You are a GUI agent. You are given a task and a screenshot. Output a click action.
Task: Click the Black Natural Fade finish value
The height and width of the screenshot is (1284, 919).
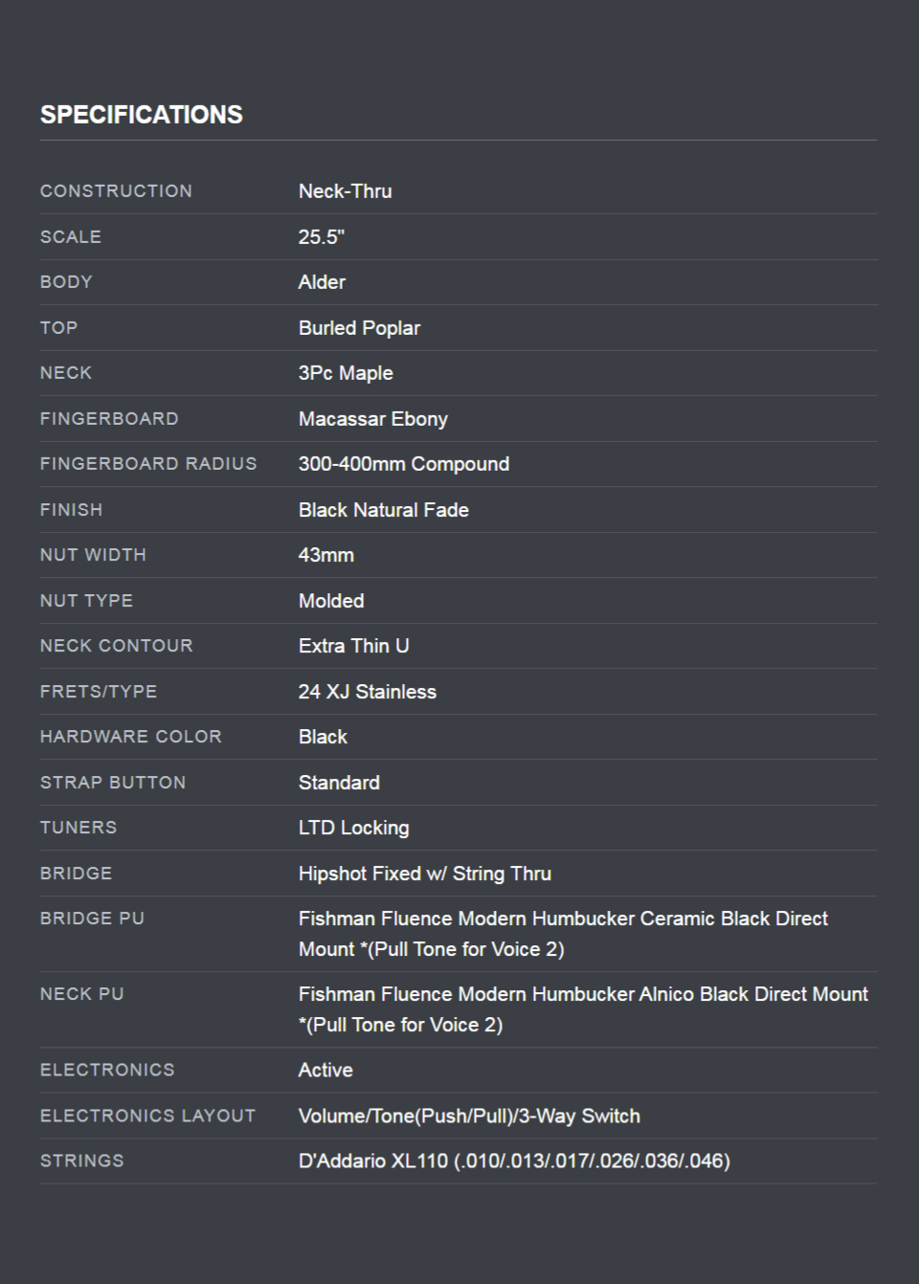(383, 510)
